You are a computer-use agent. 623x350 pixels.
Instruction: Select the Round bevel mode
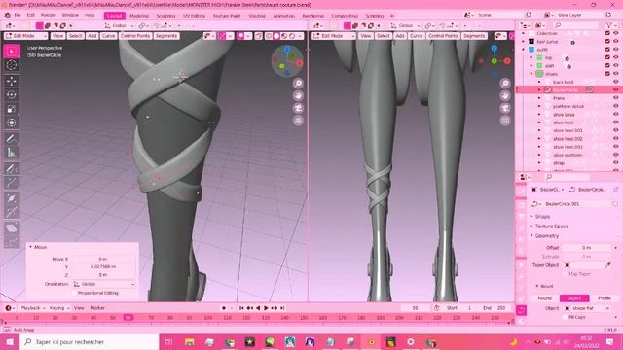pos(545,298)
